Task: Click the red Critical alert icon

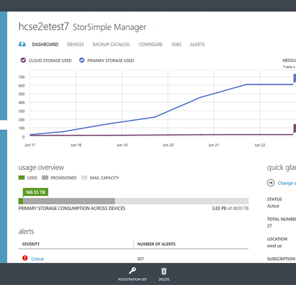Action: click(25, 258)
